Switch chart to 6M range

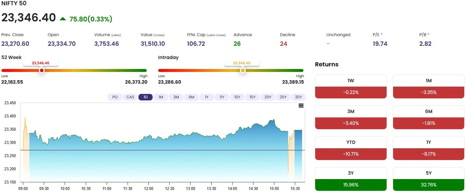(x=191, y=97)
